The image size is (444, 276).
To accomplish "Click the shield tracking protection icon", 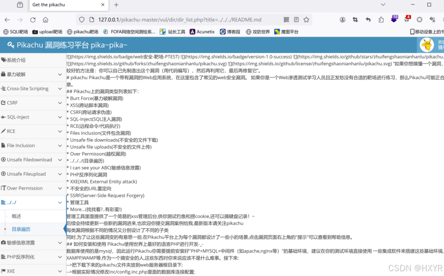I will tap(82, 20).
